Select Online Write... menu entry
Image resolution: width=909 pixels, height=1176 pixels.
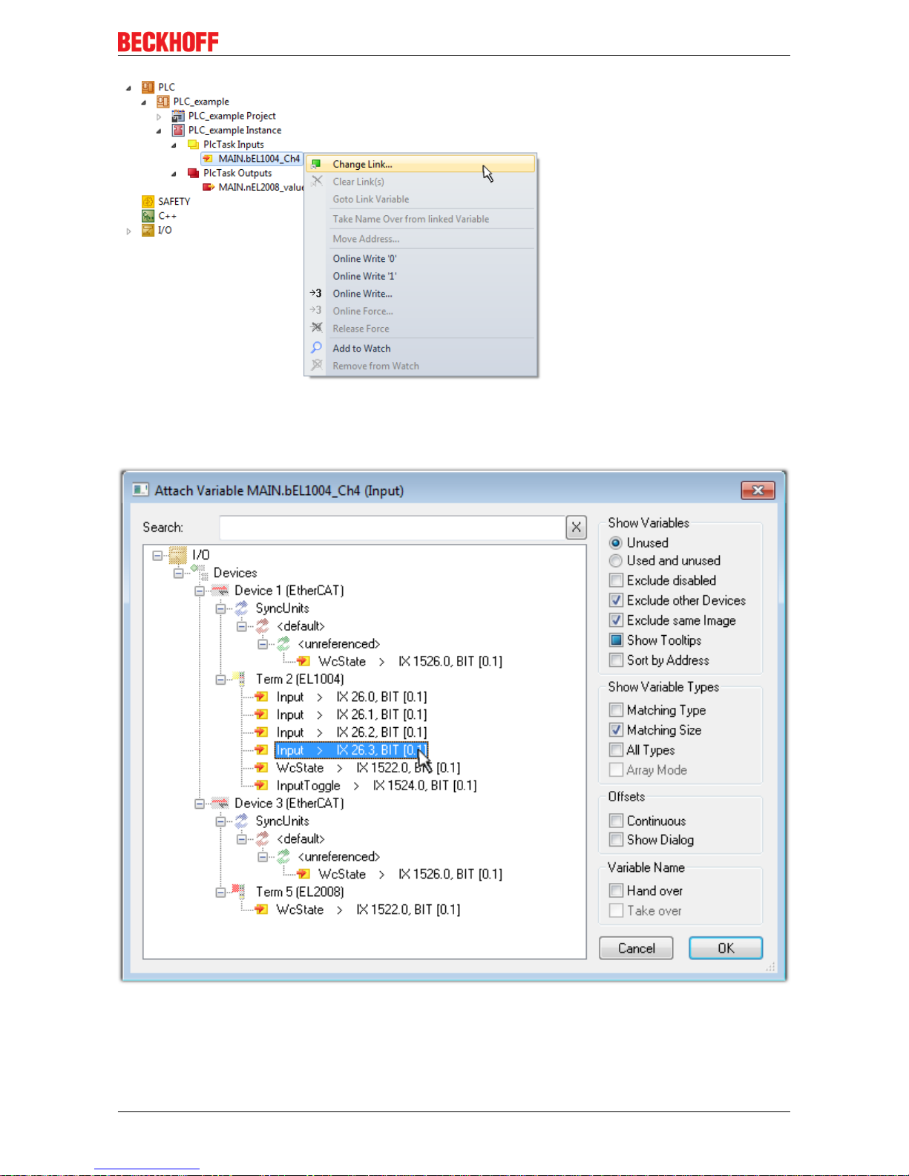(x=421, y=294)
